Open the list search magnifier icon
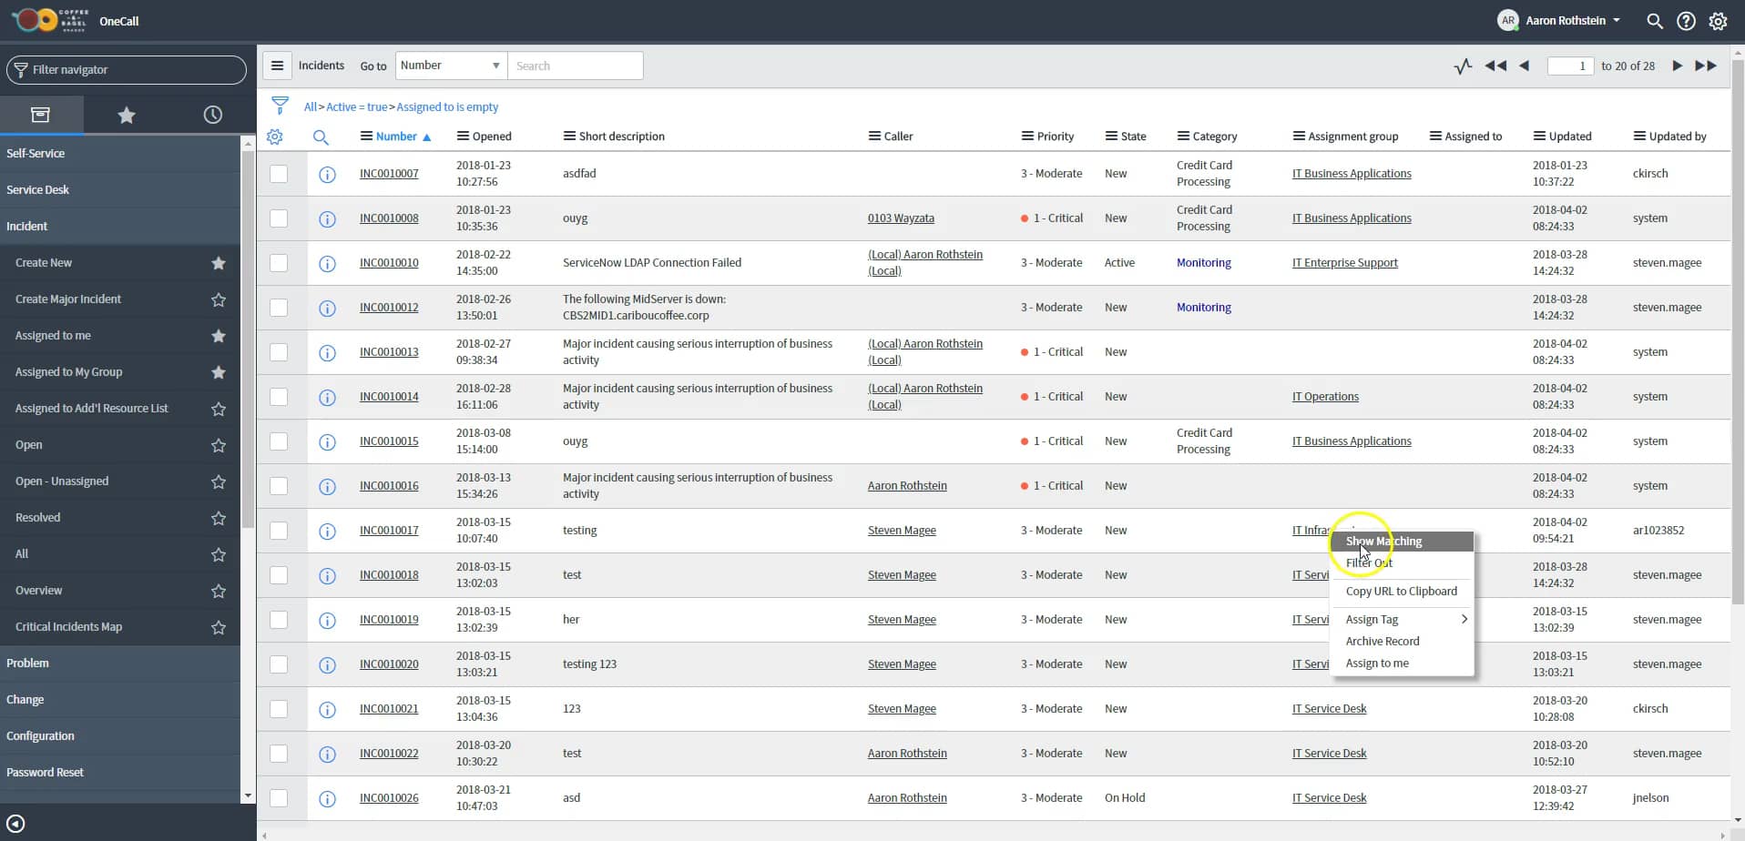The image size is (1745, 841). (x=321, y=137)
